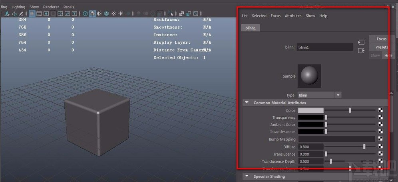Screen dimensions: 398x182
Task: Toggle motion blur icon
Action: coord(146,14)
